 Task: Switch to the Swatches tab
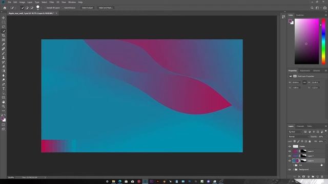(300, 15)
